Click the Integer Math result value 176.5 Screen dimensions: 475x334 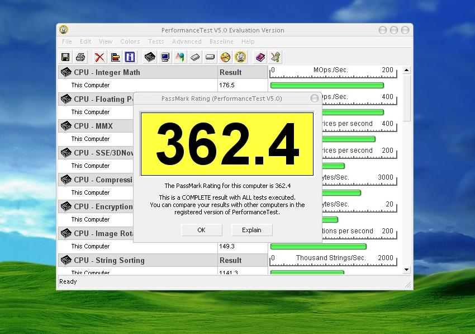[x=227, y=85]
